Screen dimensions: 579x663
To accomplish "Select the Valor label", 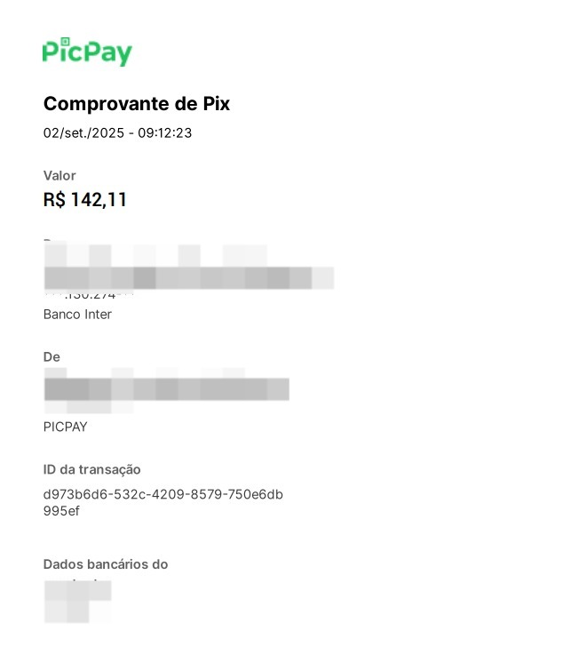I will click(x=59, y=176).
